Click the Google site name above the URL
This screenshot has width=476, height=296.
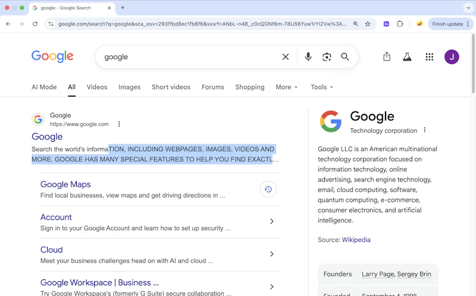pyautogui.click(x=61, y=115)
